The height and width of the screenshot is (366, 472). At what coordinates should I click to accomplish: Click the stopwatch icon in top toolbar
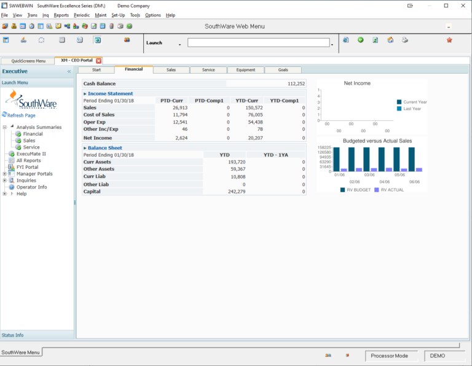(31, 26)
